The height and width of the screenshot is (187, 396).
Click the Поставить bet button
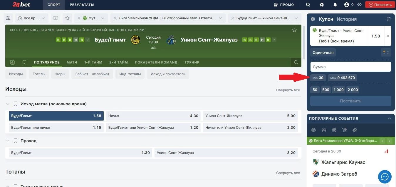pos(351,101)
